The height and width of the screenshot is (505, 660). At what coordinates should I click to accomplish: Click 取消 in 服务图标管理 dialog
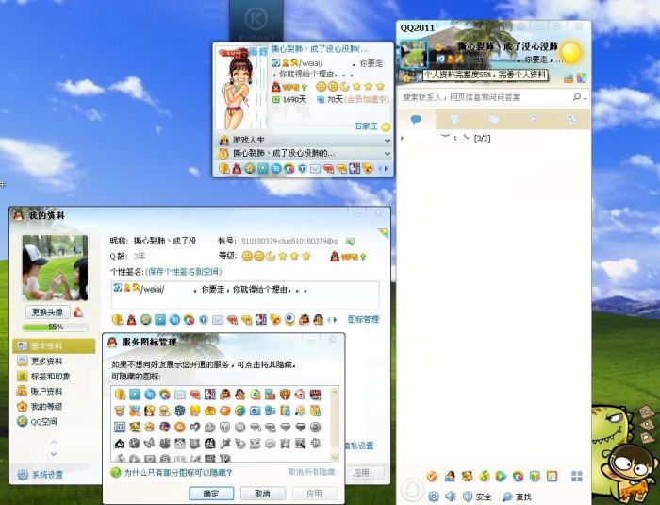[263, 494]
